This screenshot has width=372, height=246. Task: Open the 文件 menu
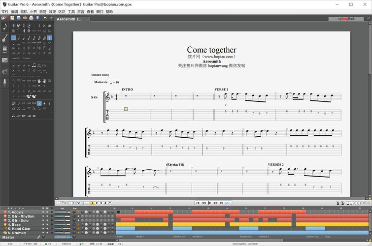click(5, 12)
